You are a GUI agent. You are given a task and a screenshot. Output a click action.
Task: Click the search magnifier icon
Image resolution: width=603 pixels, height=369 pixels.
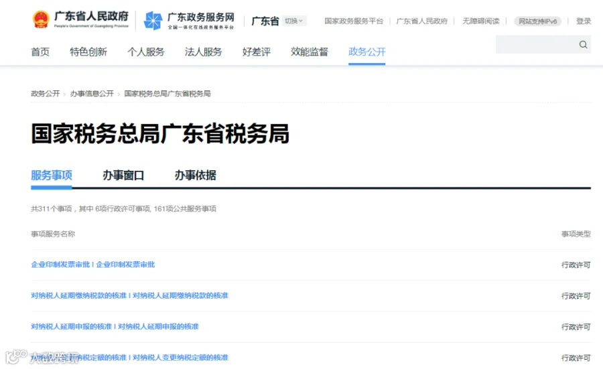click(x=583, y=45)
